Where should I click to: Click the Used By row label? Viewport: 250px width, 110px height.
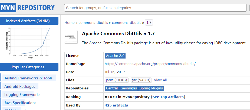(x=73, y=105)
